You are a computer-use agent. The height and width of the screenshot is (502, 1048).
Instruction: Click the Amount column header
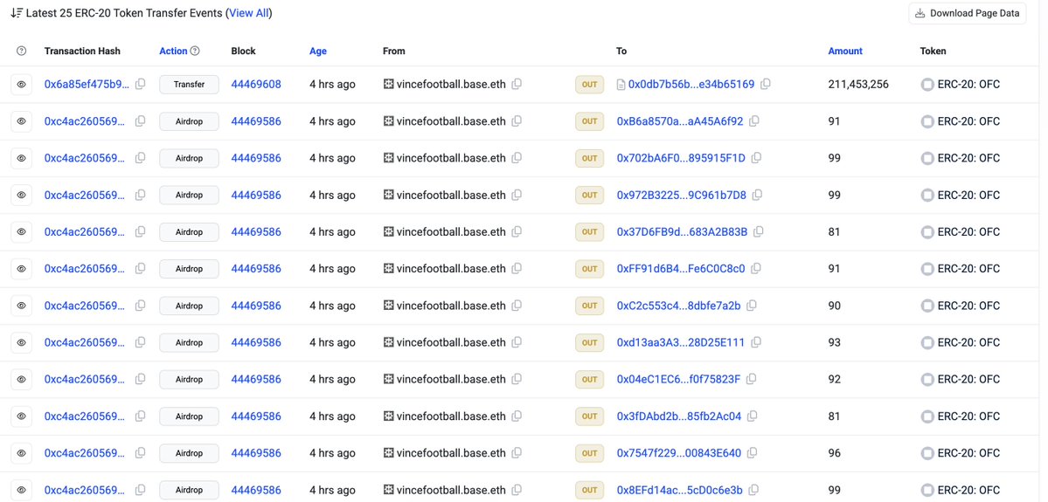pyautogui.click(x=845, y=51)
